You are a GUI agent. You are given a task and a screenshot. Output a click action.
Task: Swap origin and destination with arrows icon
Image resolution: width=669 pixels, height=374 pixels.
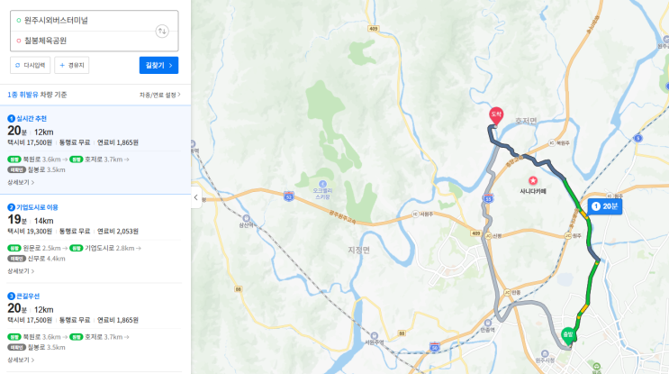click(x=162, y=32)
